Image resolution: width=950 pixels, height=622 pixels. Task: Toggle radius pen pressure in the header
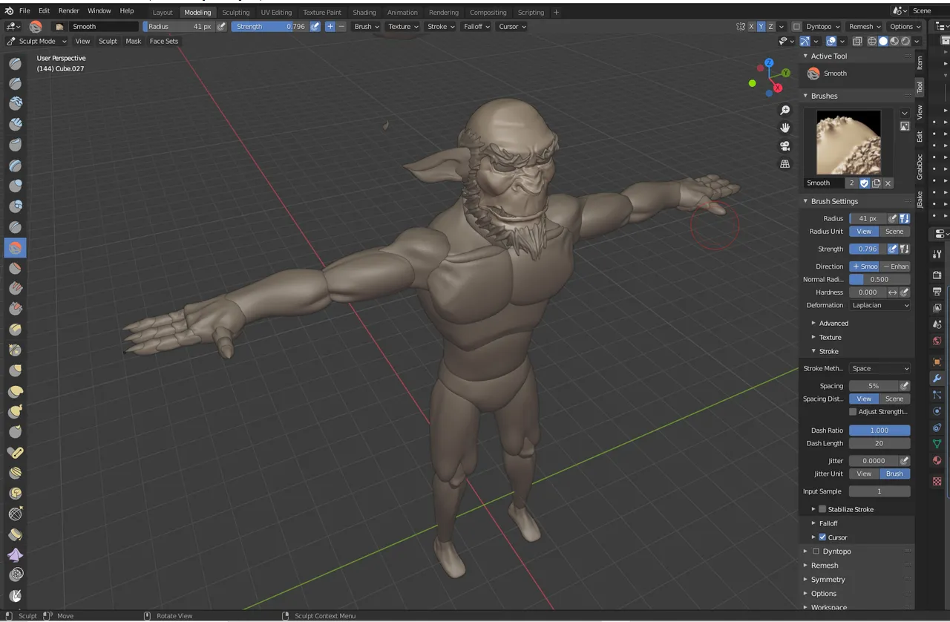tap(221, 26)
